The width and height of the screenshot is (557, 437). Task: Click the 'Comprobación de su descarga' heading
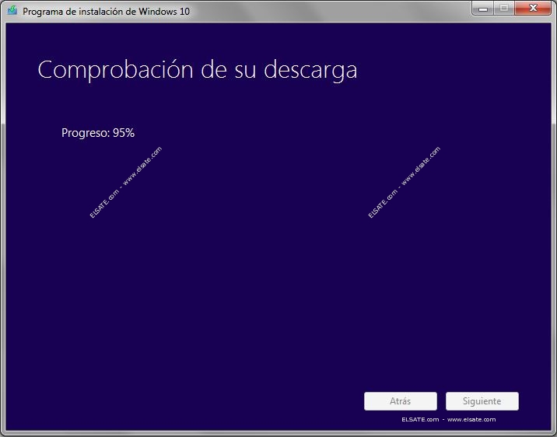coord(198,70)
